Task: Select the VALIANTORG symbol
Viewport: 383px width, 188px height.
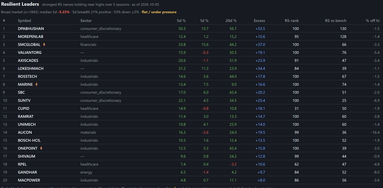Action: (x=30, y=53)
